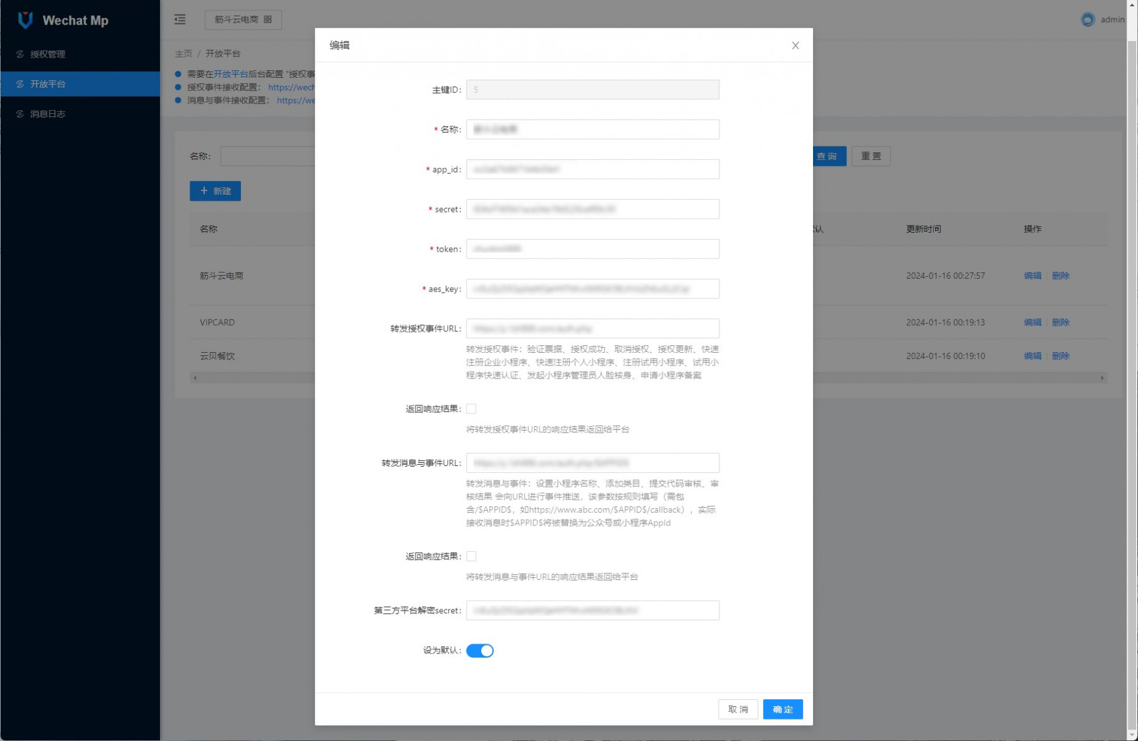
Task: Click plus icon on 新建 button
Action: coord(204,190)
